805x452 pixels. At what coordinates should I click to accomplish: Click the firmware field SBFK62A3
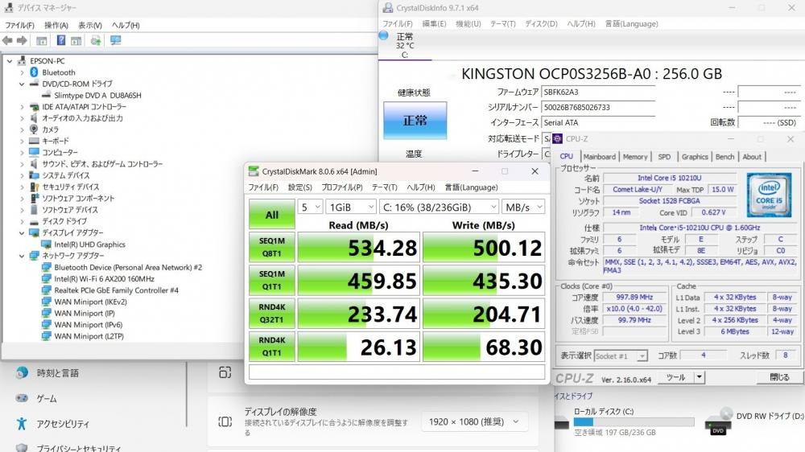click(x=598, y=92)
